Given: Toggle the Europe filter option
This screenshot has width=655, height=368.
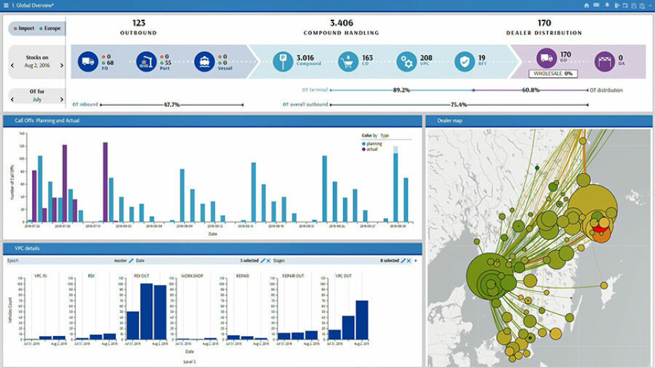Looking at the screenshot, I should coord(50,29).
